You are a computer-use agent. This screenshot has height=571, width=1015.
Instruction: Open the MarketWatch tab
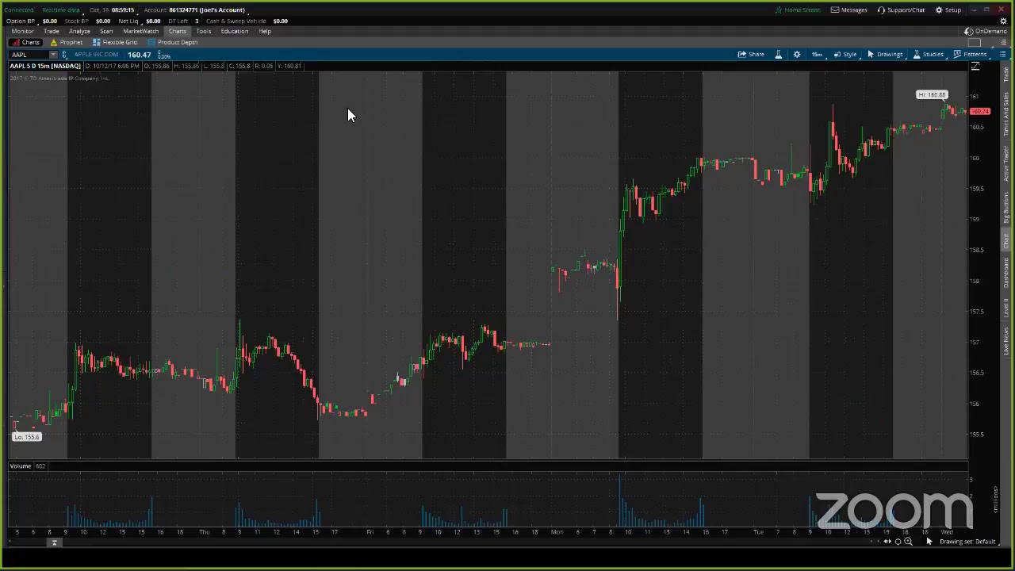pos(141,31)
